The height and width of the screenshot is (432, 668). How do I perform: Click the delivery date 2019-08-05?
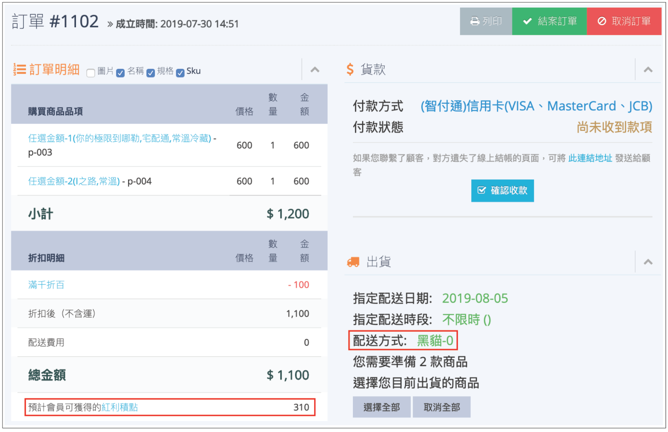click(475, 298)
